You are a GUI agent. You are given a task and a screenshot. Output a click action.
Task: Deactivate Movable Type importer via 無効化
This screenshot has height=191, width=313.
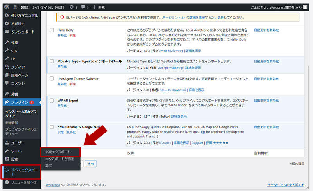coord(62,67)
